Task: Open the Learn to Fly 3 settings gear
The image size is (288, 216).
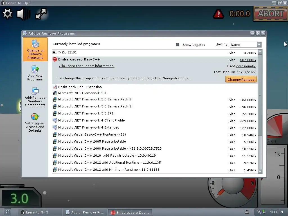Action: click(x=7, y=14)
